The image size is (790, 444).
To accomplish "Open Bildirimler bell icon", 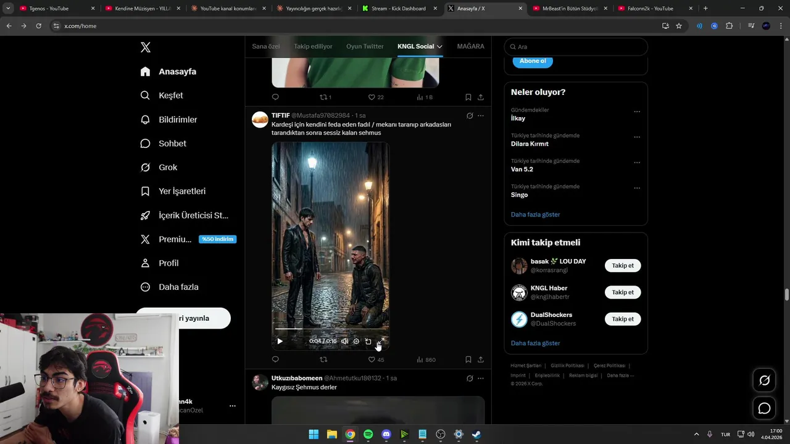I will (145, 120).
